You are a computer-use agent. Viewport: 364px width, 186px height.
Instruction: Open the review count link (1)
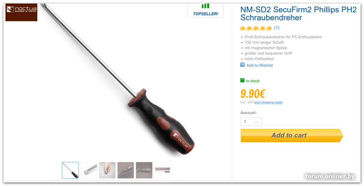277,28
